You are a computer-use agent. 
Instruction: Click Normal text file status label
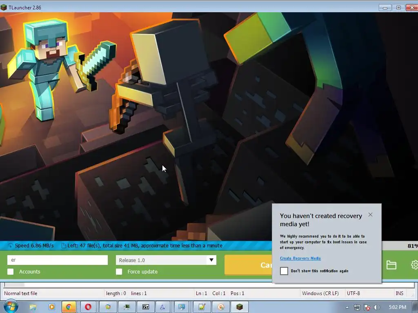tap(20, 293)
